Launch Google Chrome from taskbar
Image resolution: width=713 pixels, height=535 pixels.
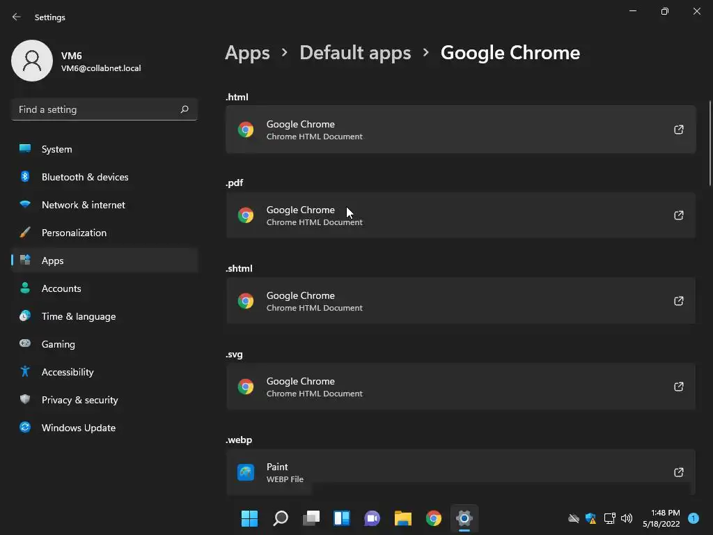click(433, 518)
